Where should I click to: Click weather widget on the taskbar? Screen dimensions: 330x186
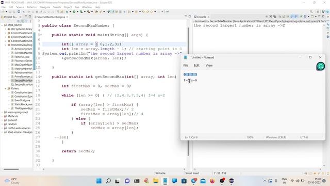(x=12, y=181)
